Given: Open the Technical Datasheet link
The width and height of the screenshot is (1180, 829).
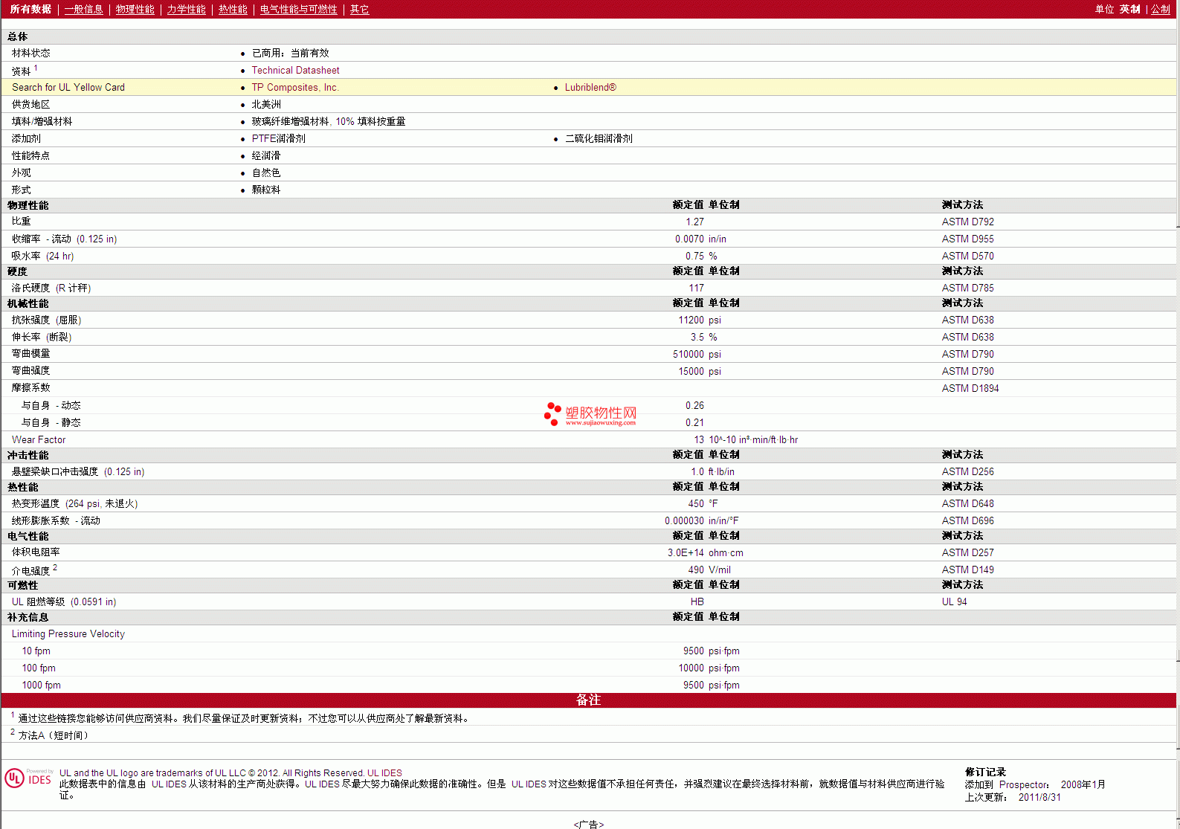Looking at the screenshot, I should point(295,71).
